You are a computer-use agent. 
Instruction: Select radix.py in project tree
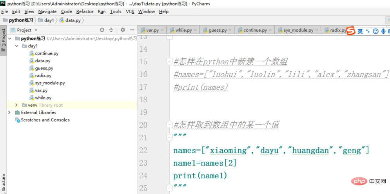click(x=43, y=76)
